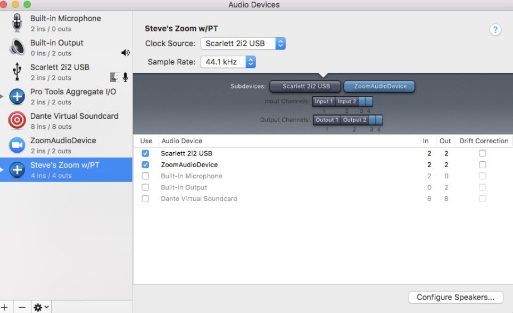Enable Drift Correction for Scarlett 2i2 USB
Viewport: 513px width, 313px height.
pyautogui.click(x=482, y=153)
